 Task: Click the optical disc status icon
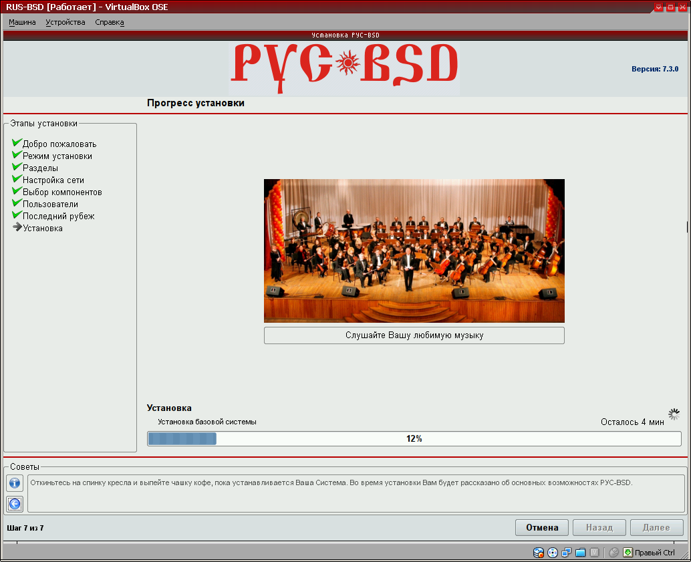[x=553, y=552]
